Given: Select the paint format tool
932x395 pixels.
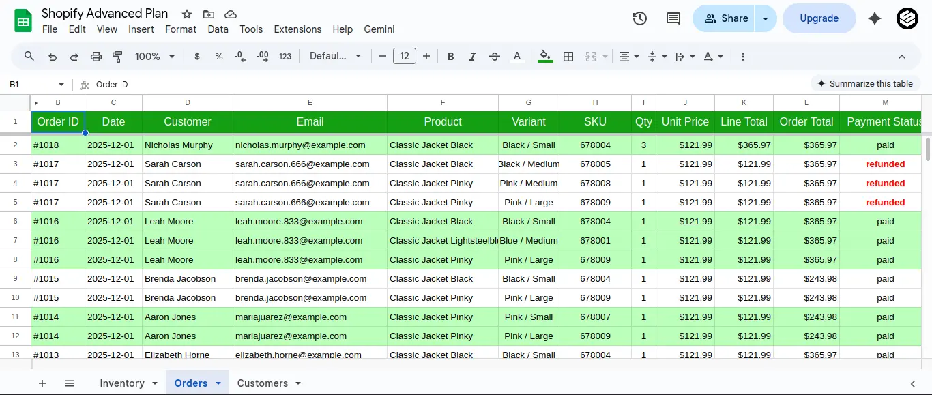Looking at the screenshot, I should pos(117,56).
